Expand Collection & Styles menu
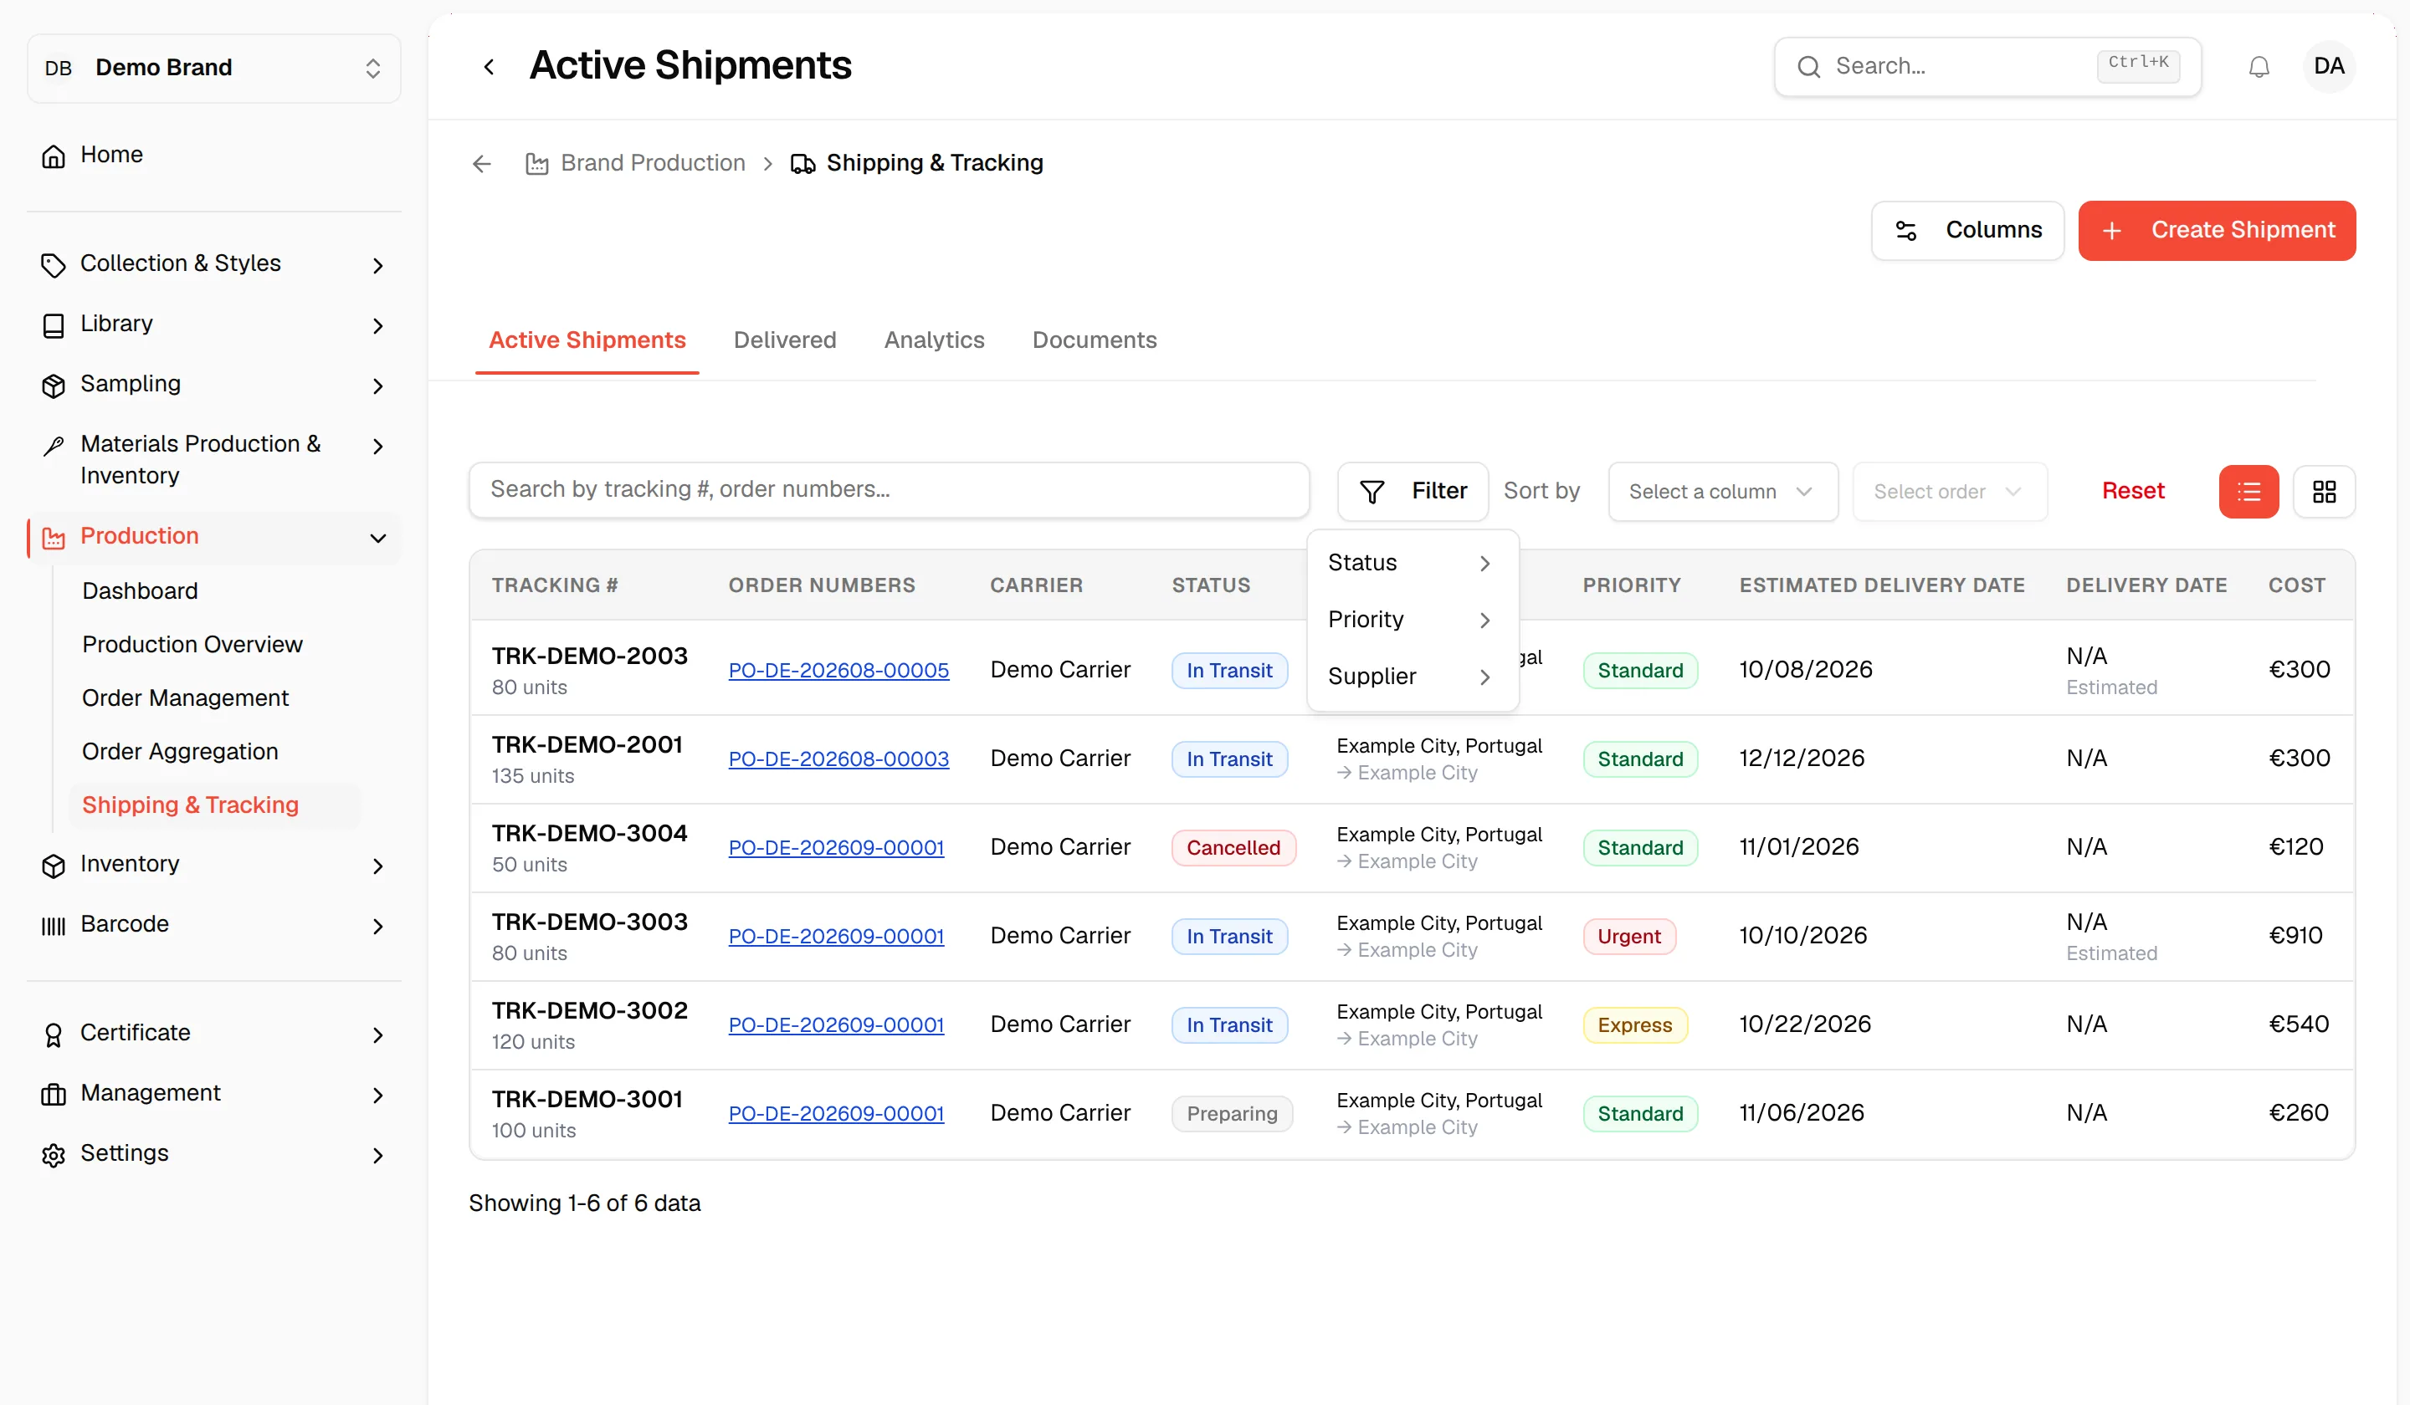 pyautogui.click(x=377, y=266)
